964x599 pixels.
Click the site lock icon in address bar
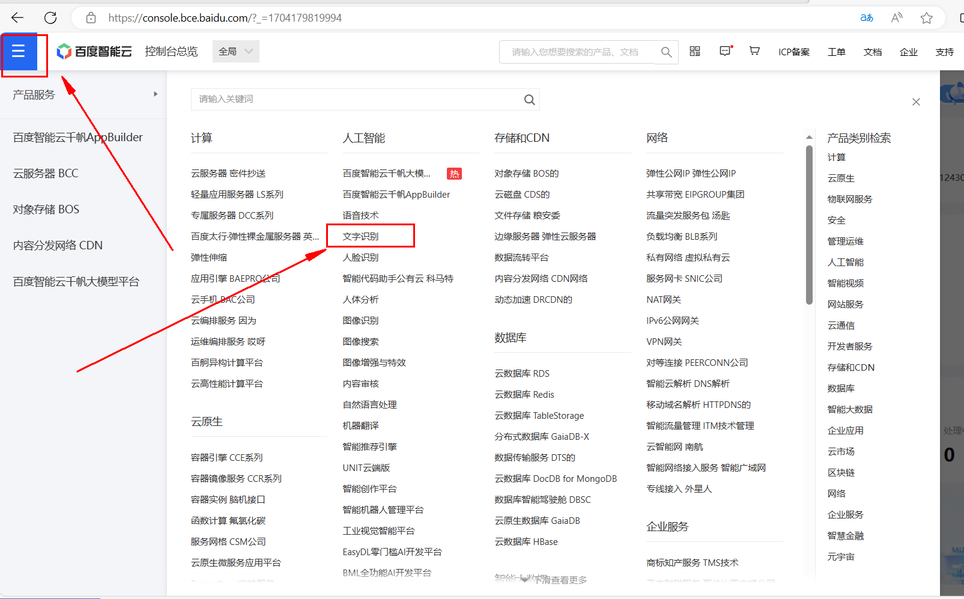click(91, 18)
